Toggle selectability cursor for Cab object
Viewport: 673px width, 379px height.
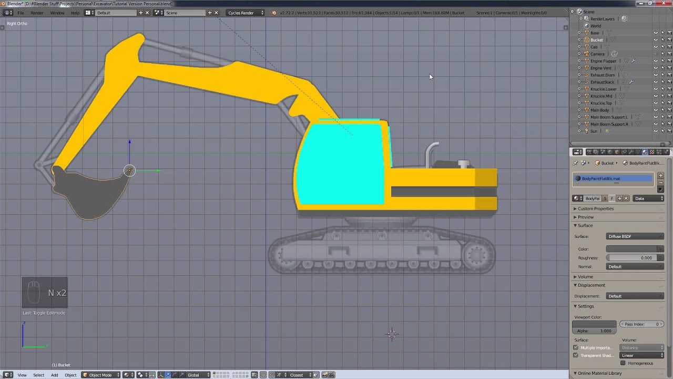click(x=662, y=47)
